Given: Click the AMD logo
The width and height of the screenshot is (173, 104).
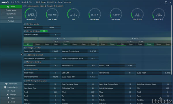Looking at the screenshot, I should point(5,2).
